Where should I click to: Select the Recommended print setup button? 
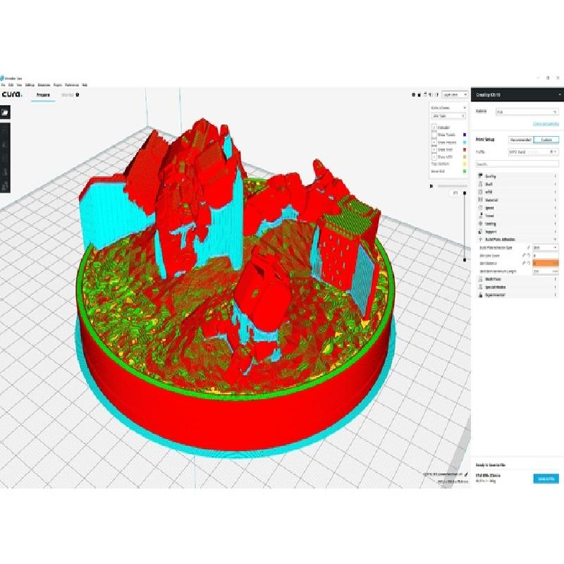[x=520, y=140]
